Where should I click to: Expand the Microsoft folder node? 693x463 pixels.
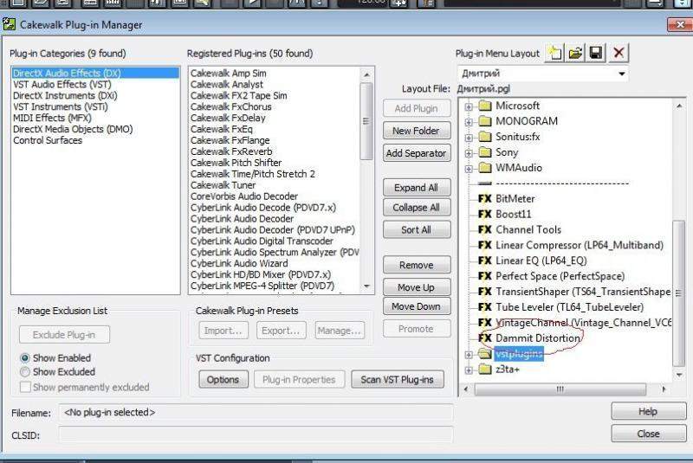click(x=469, y=106)
